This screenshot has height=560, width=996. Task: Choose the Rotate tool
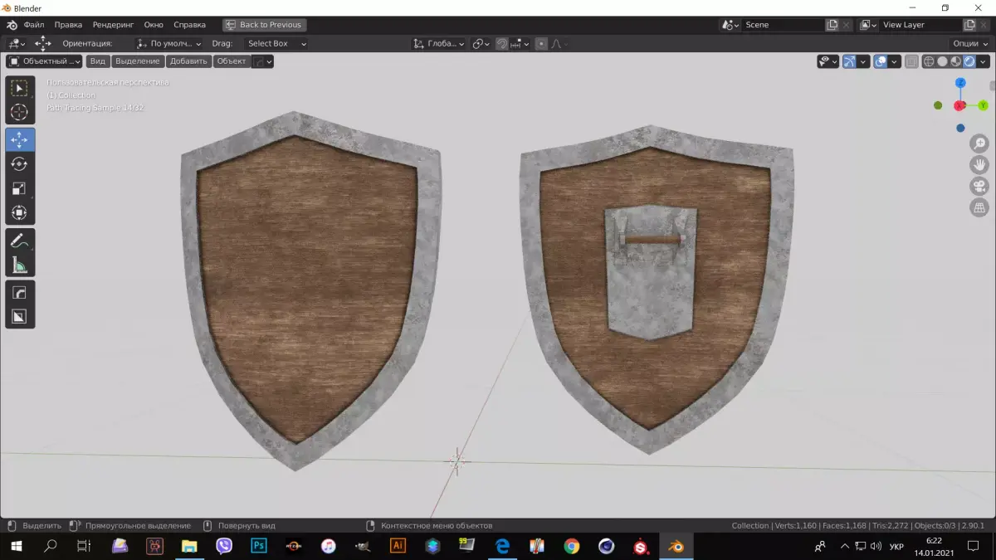pyautogui.click(x=20, y=164)
